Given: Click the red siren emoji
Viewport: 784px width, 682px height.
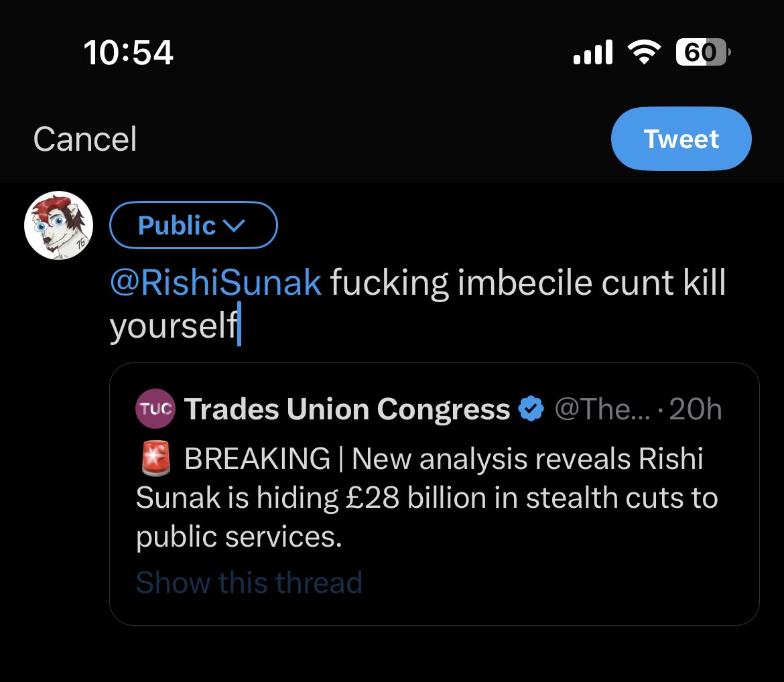Looking at the screenshot, I should [154, 460].
